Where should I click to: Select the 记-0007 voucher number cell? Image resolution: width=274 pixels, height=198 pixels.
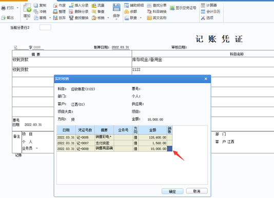[85, 143]
